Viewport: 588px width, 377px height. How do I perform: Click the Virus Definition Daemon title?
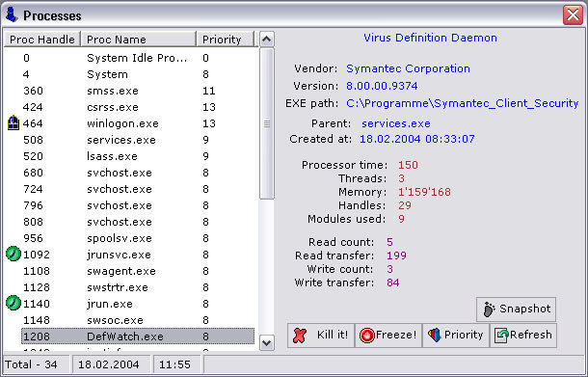(x=430, y=38)
